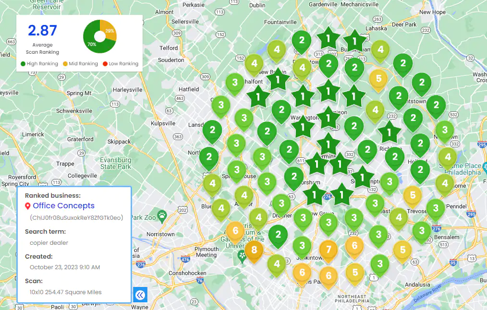Screen dimensions: 487x310
Task: Select dark green 2 pin beside the 8 pin
Action: pyautogui.click(x=278, y=234)
